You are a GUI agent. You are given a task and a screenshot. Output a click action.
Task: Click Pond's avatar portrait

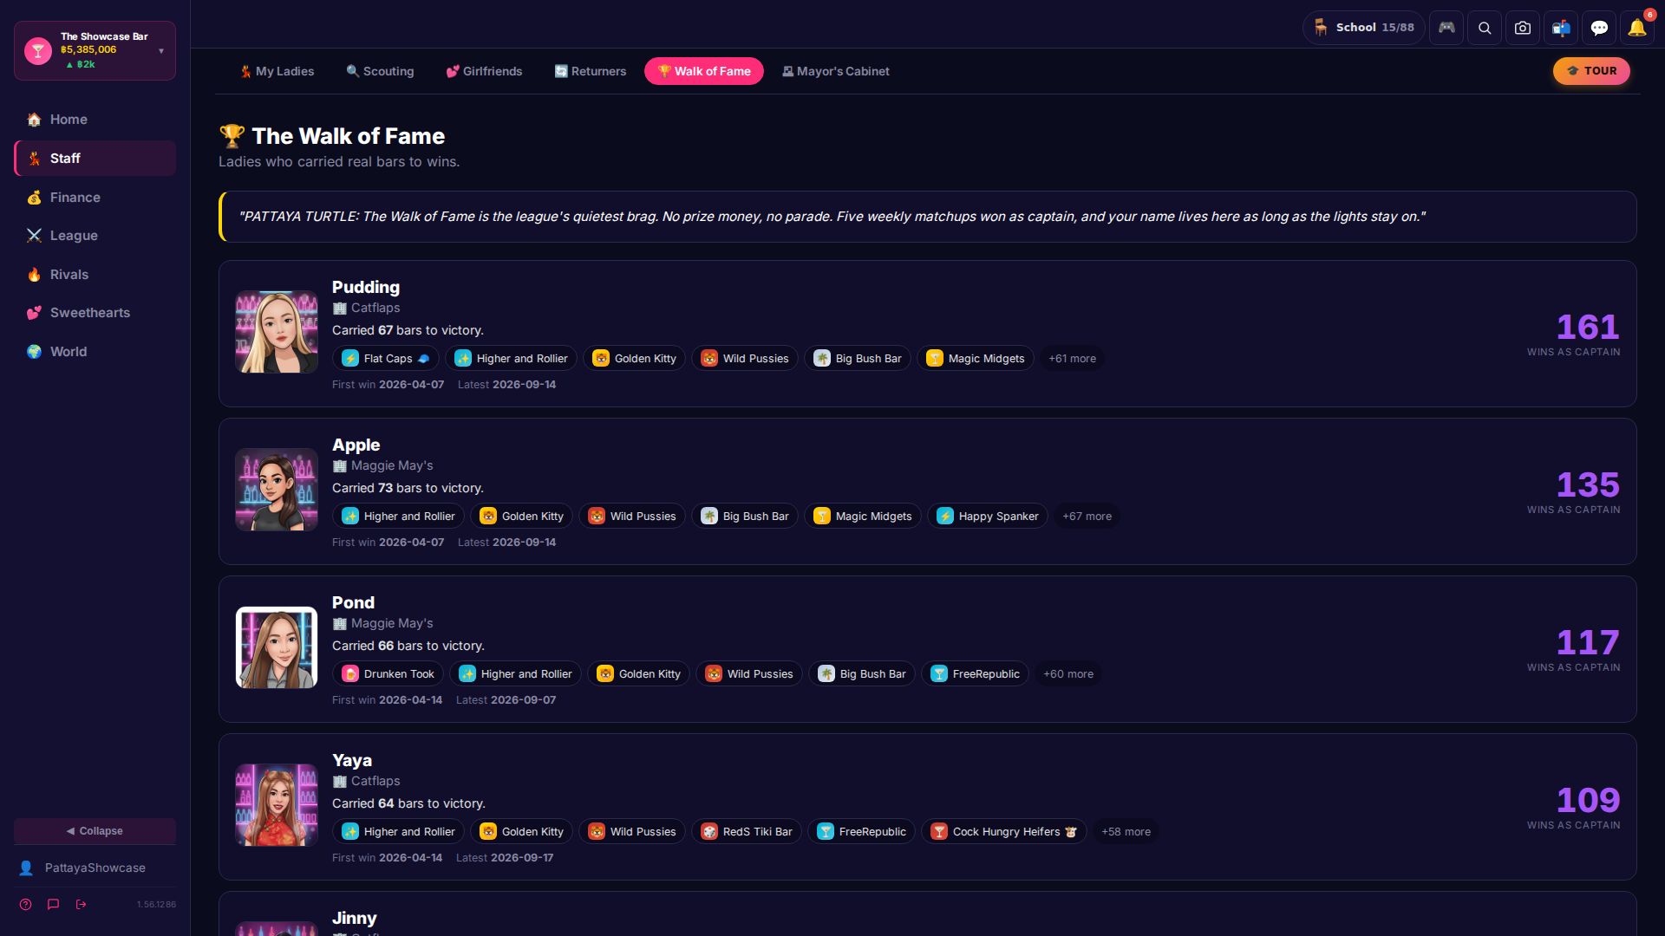[277, 647]
